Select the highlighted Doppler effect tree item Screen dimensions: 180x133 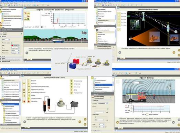tap(103, 85)
